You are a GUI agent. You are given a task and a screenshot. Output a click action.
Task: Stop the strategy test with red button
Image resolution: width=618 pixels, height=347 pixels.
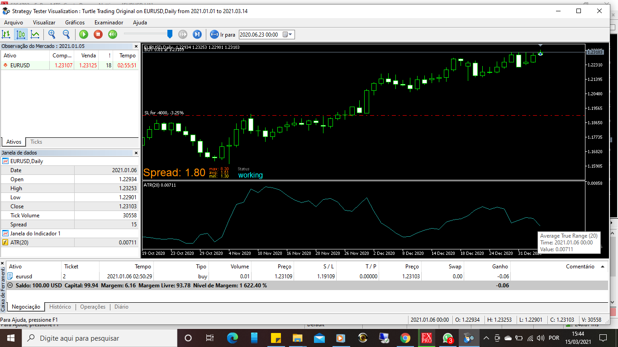click(98, 34)
